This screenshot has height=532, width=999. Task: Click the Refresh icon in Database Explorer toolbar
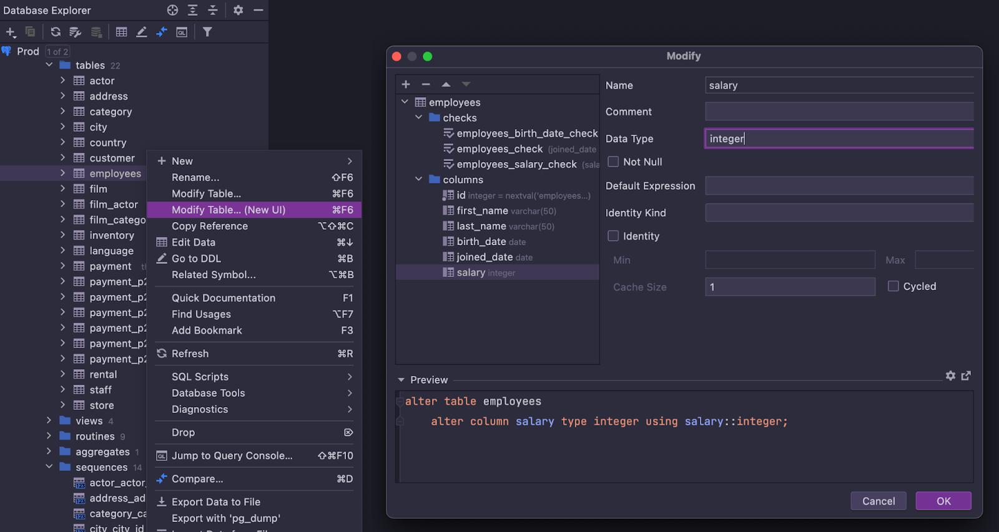click(x=56, y=32)
